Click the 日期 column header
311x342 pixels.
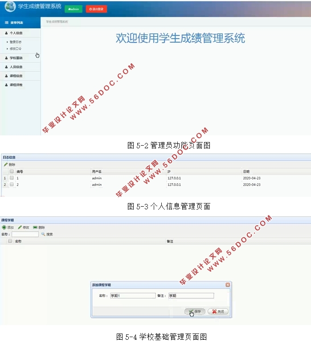pyautogui.click(x=246, y=171)
